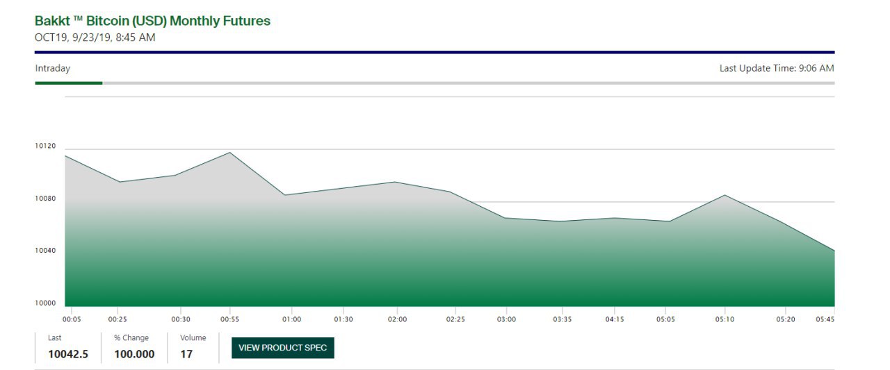This screenshot has width=890, height=370.
Task: Click the 00:30 time axis label
Action: pos(181,319)
